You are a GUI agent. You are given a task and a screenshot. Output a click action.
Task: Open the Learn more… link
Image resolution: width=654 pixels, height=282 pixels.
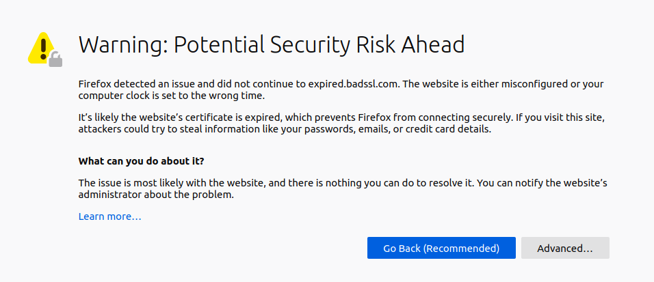pos(109,216)
